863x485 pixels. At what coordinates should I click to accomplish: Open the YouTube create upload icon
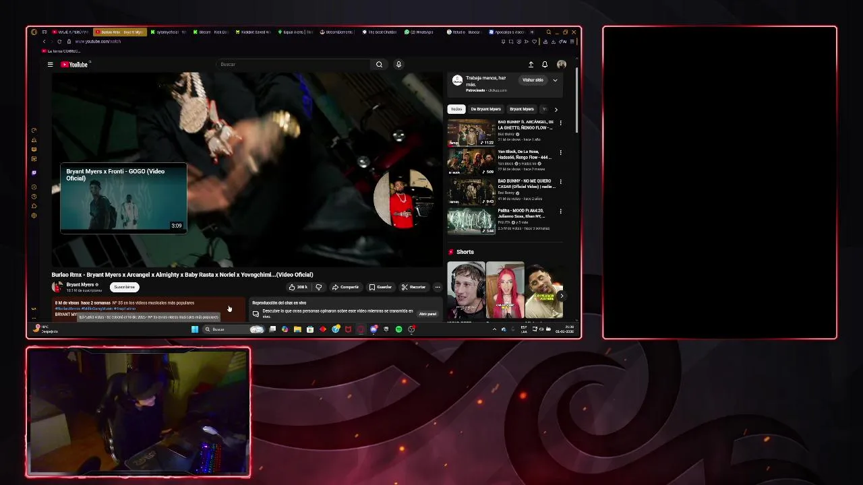[x=531, y=65]
